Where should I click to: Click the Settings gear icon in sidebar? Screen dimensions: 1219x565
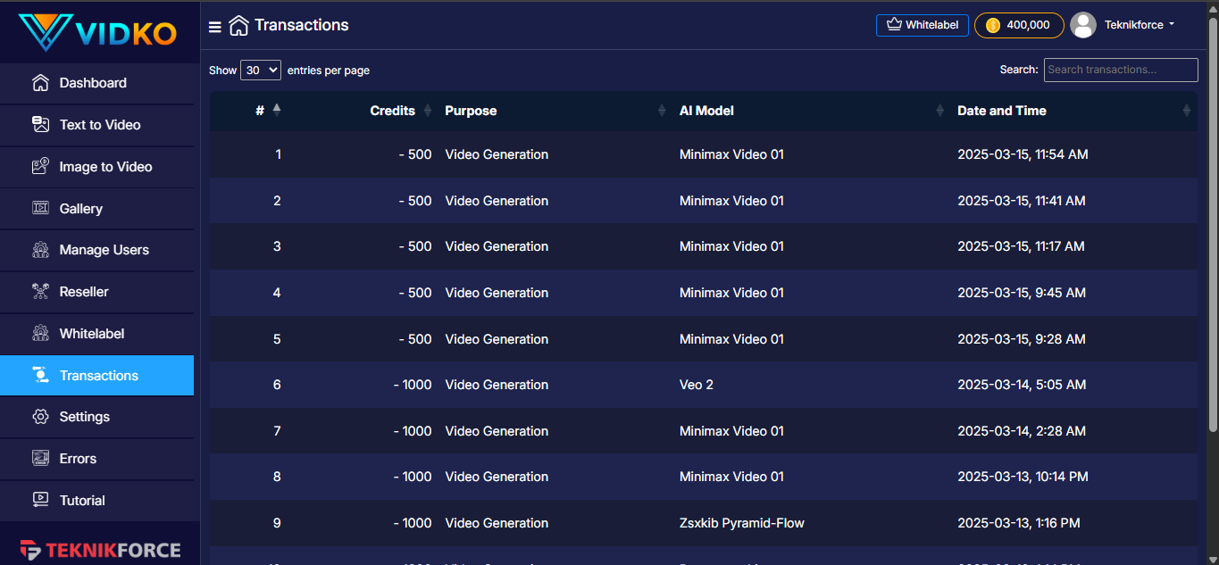pos(40,417)
